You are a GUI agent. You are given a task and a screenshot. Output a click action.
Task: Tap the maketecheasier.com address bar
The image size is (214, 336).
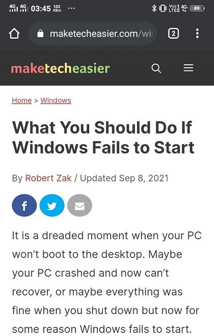pos(93,34)
